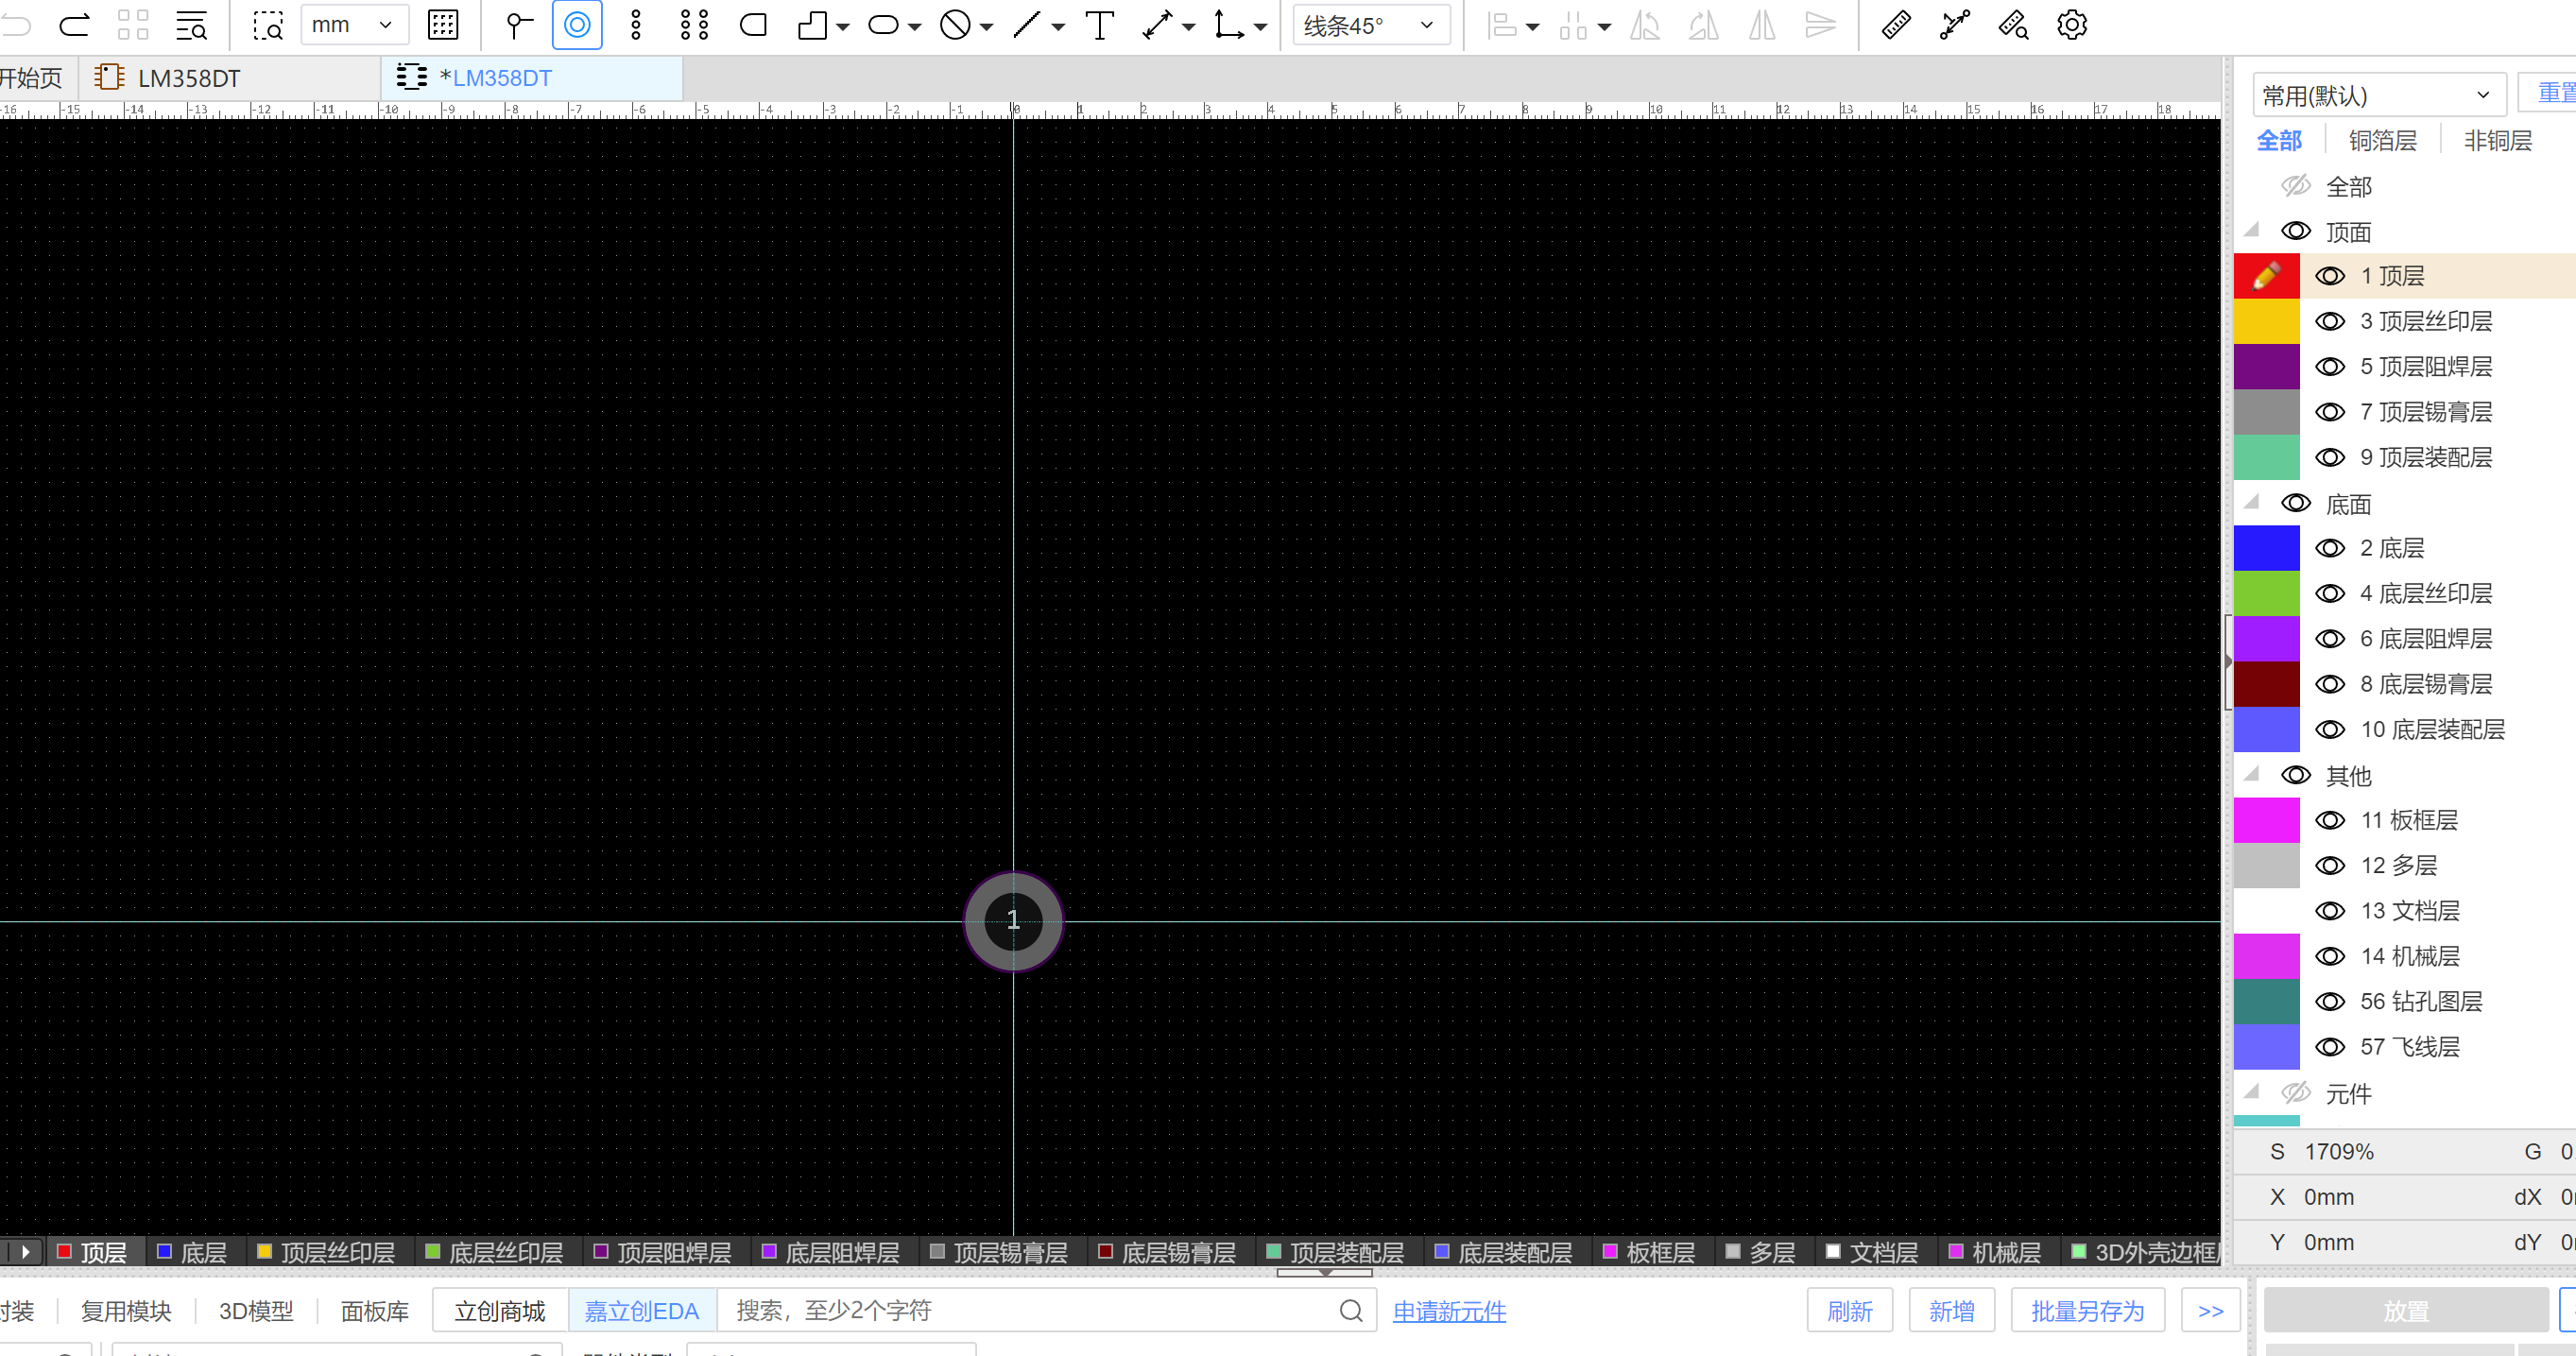The height and width of the screenshot is (1356, 2576).
Task: Hide the 3 顶层丝印层 layer
Action: tap(2329, 321)
